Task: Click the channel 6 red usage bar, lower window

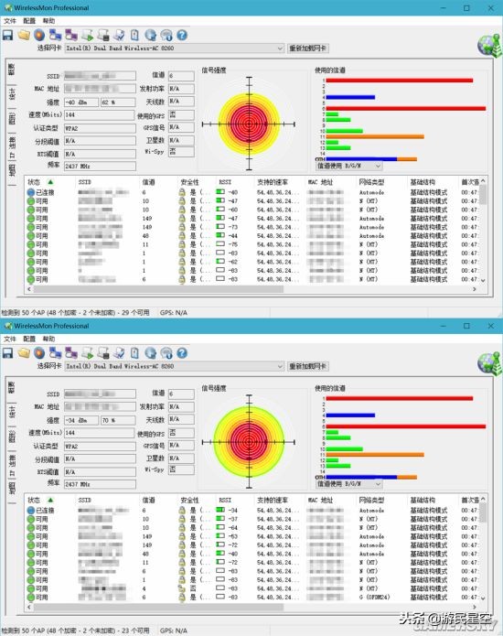Action: (406, 426)
